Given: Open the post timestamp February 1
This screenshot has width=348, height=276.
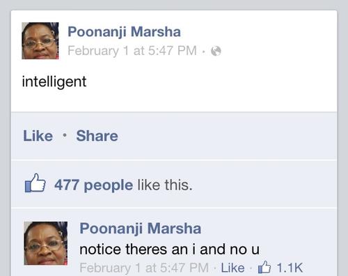Looking at the screenshot, I should pyautogui.click(x=132, y=51).
